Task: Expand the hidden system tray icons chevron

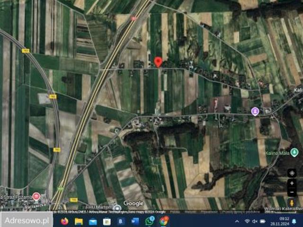Action: (237, 221)
